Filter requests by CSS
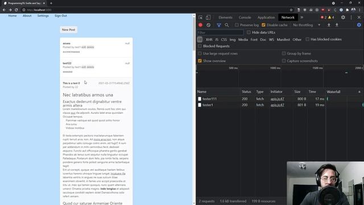Viewport: 364px width, 205px height. click(224, 39)
